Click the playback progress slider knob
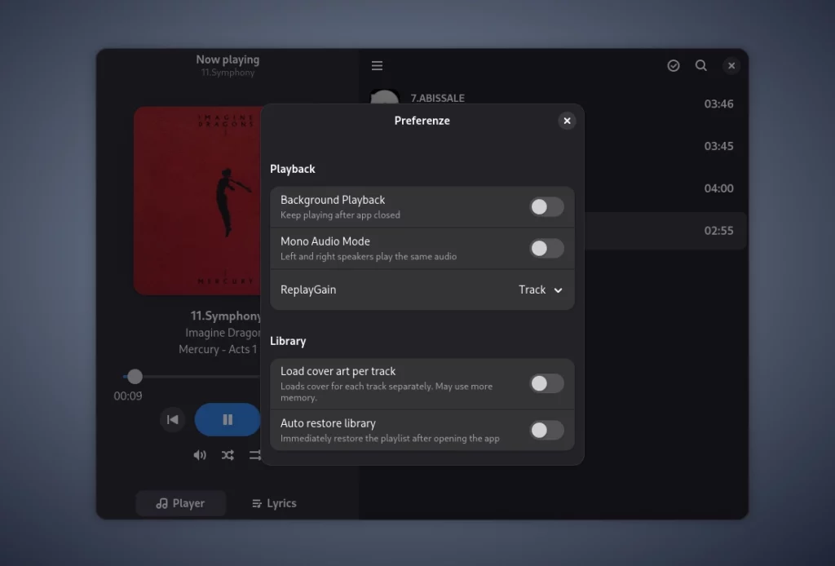This screenshot has width=835, height=566. pyautogui.click(x=135, y=377)
